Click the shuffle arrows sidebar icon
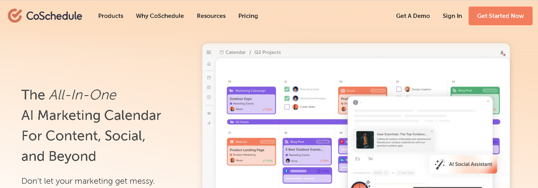The image size is (538, 188). click(209, 113)
